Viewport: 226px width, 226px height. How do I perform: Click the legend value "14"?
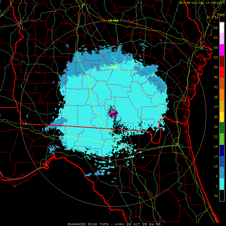tap(216, 156)
